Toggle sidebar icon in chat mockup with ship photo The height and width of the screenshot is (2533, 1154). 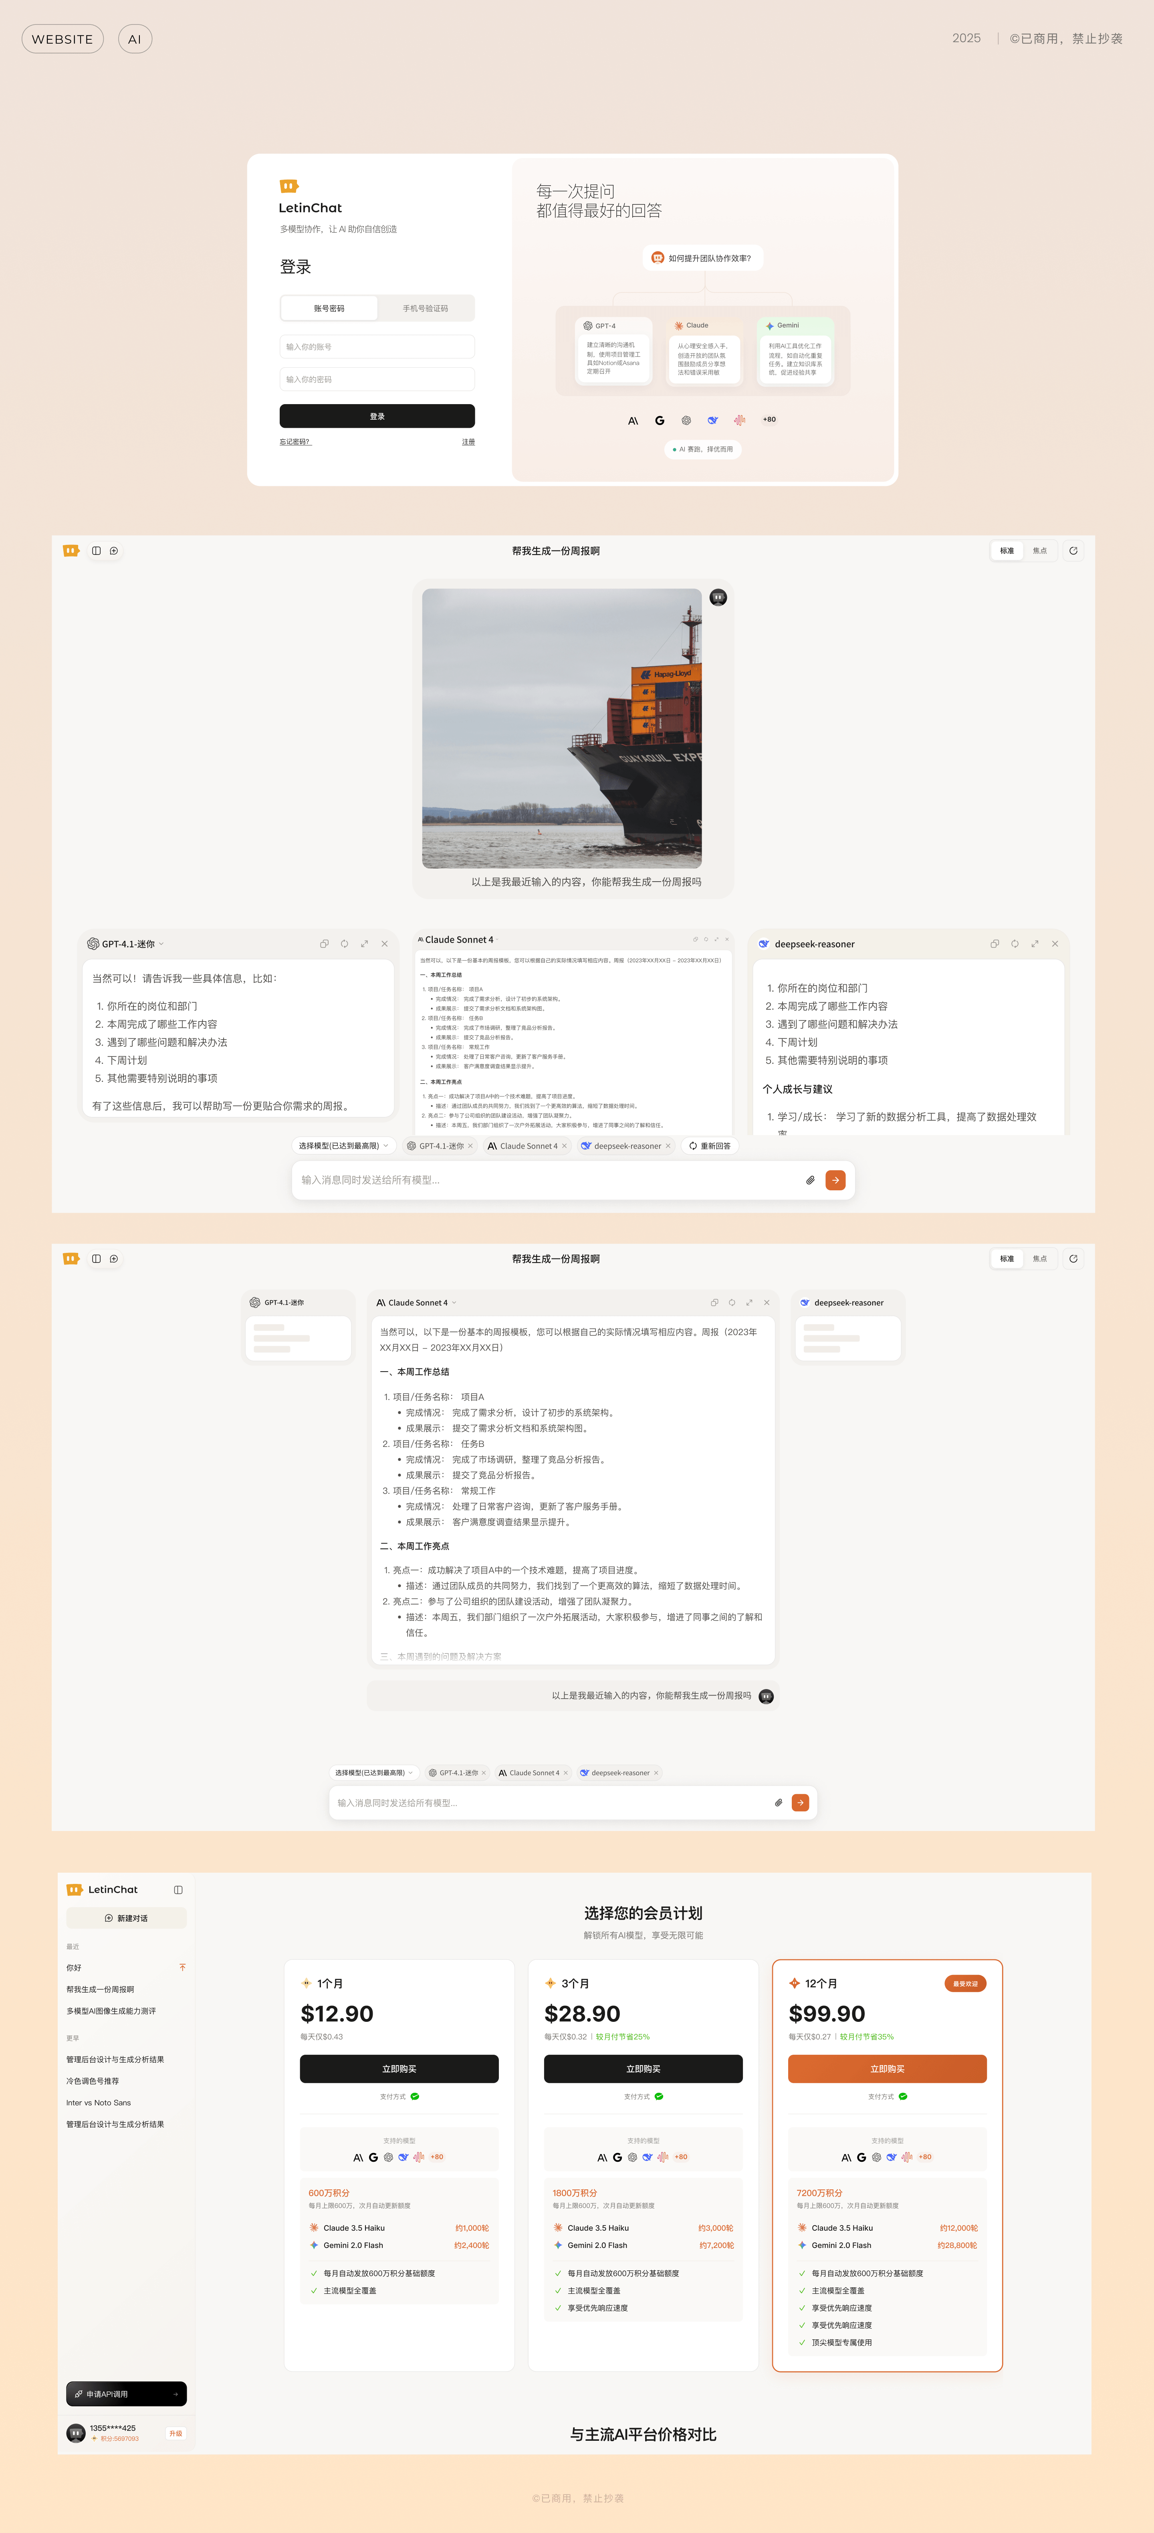pos(96,550)
